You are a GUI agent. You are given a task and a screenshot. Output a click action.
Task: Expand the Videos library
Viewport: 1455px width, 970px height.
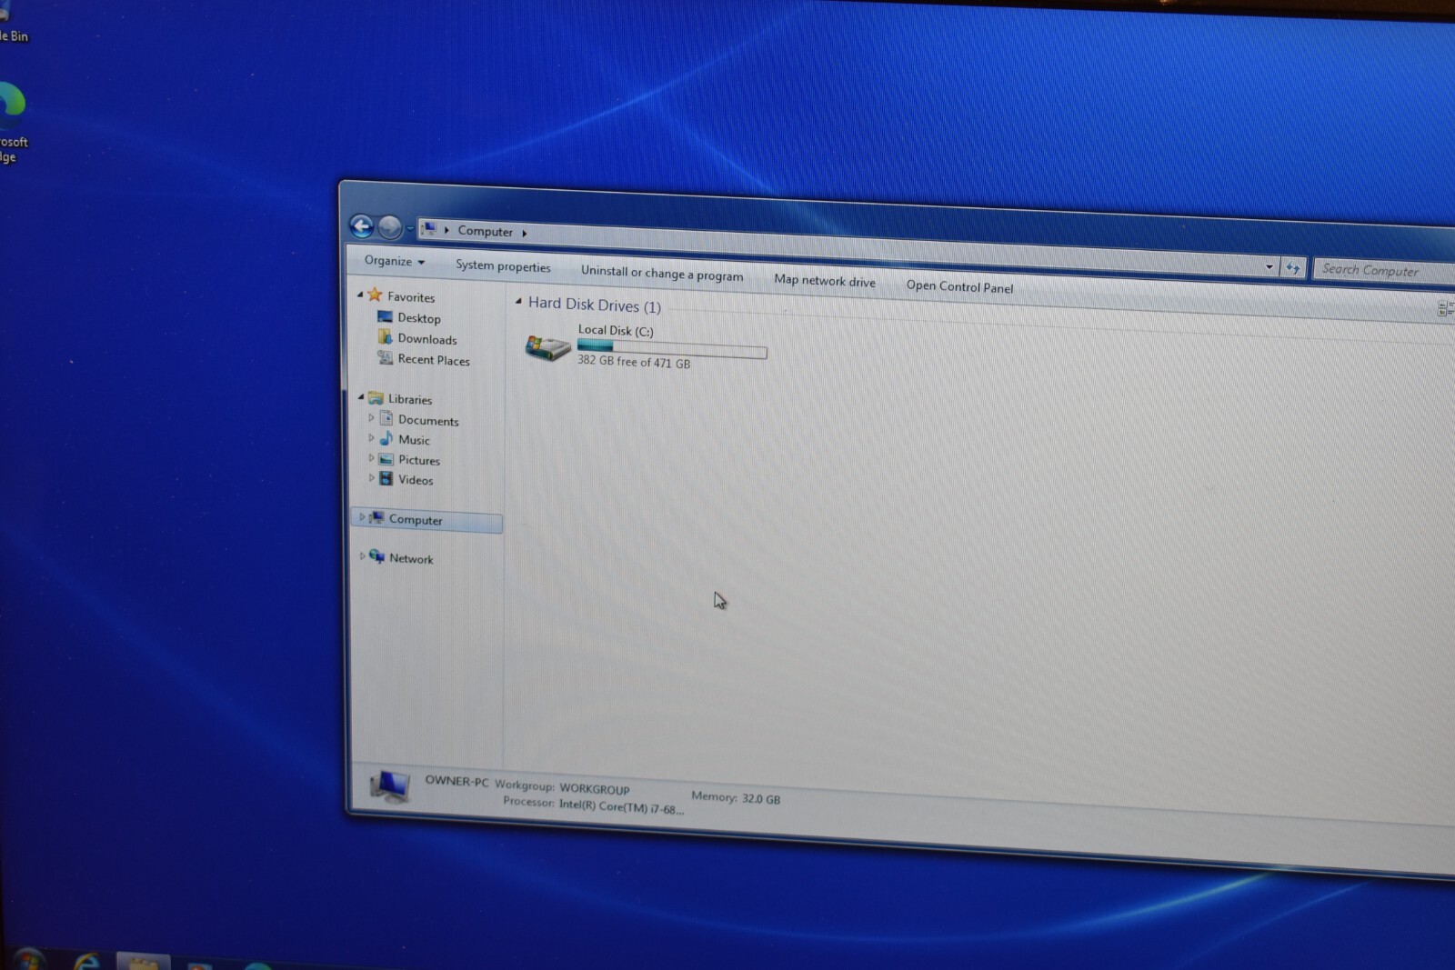[x=371, y=478]
